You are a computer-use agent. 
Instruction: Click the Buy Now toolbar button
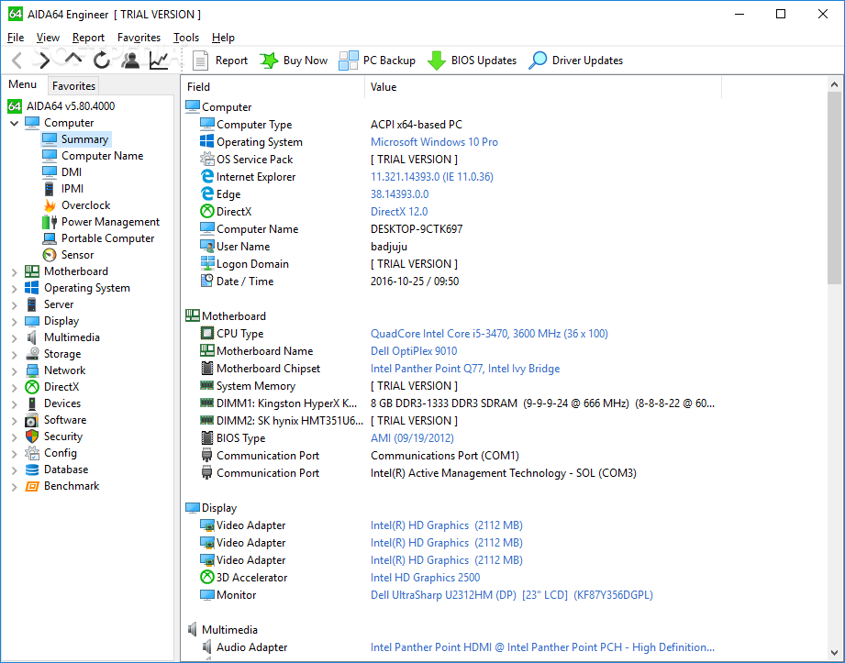point(294,61)
